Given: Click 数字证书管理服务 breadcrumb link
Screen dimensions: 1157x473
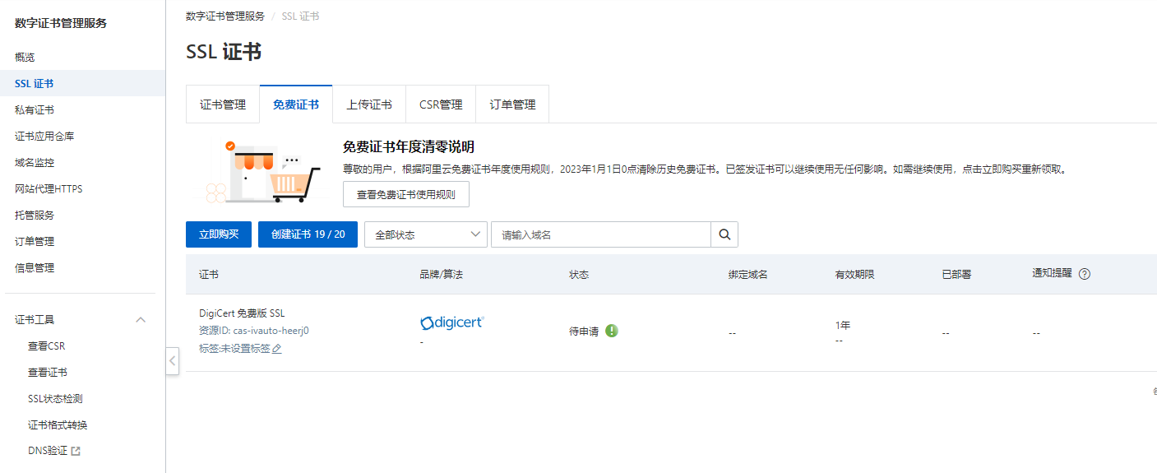Looking at the screenshot, I should click(x=225, y=16).
